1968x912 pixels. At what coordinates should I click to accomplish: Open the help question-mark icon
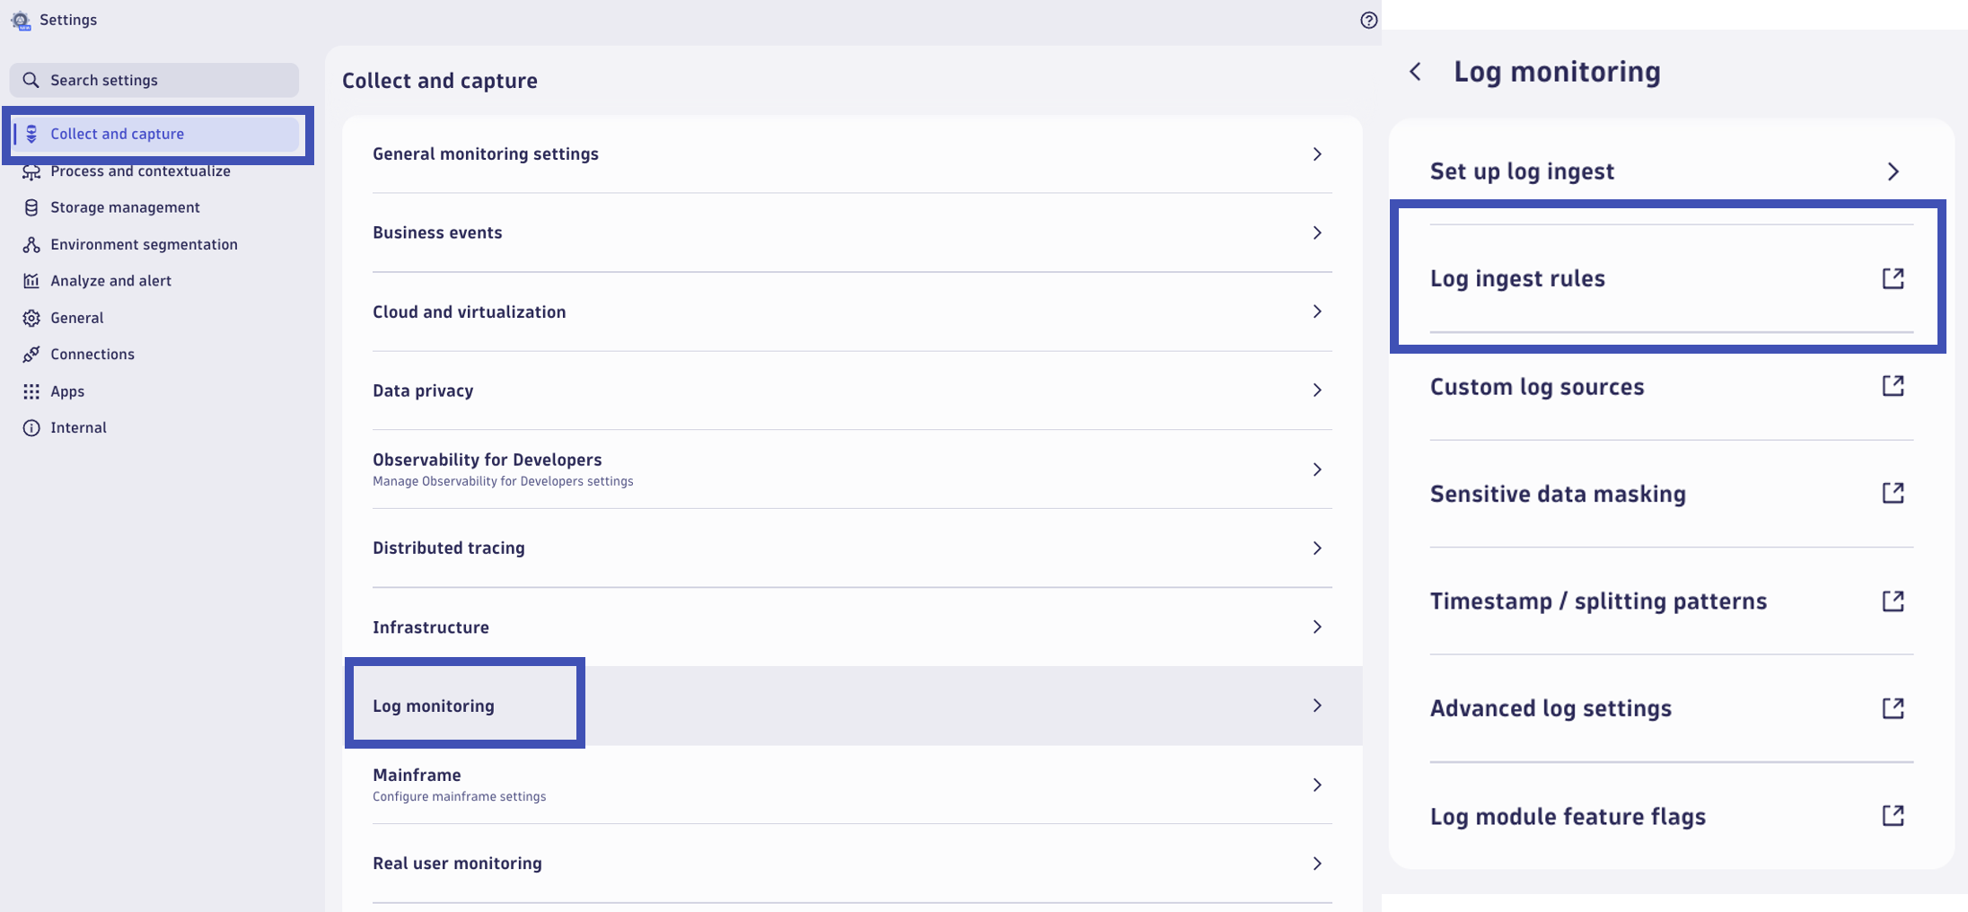(x=1368, y=20)
